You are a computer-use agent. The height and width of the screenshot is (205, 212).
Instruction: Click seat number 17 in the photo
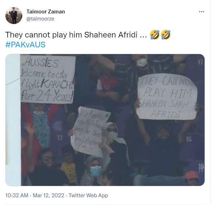[x=200, y=62]
